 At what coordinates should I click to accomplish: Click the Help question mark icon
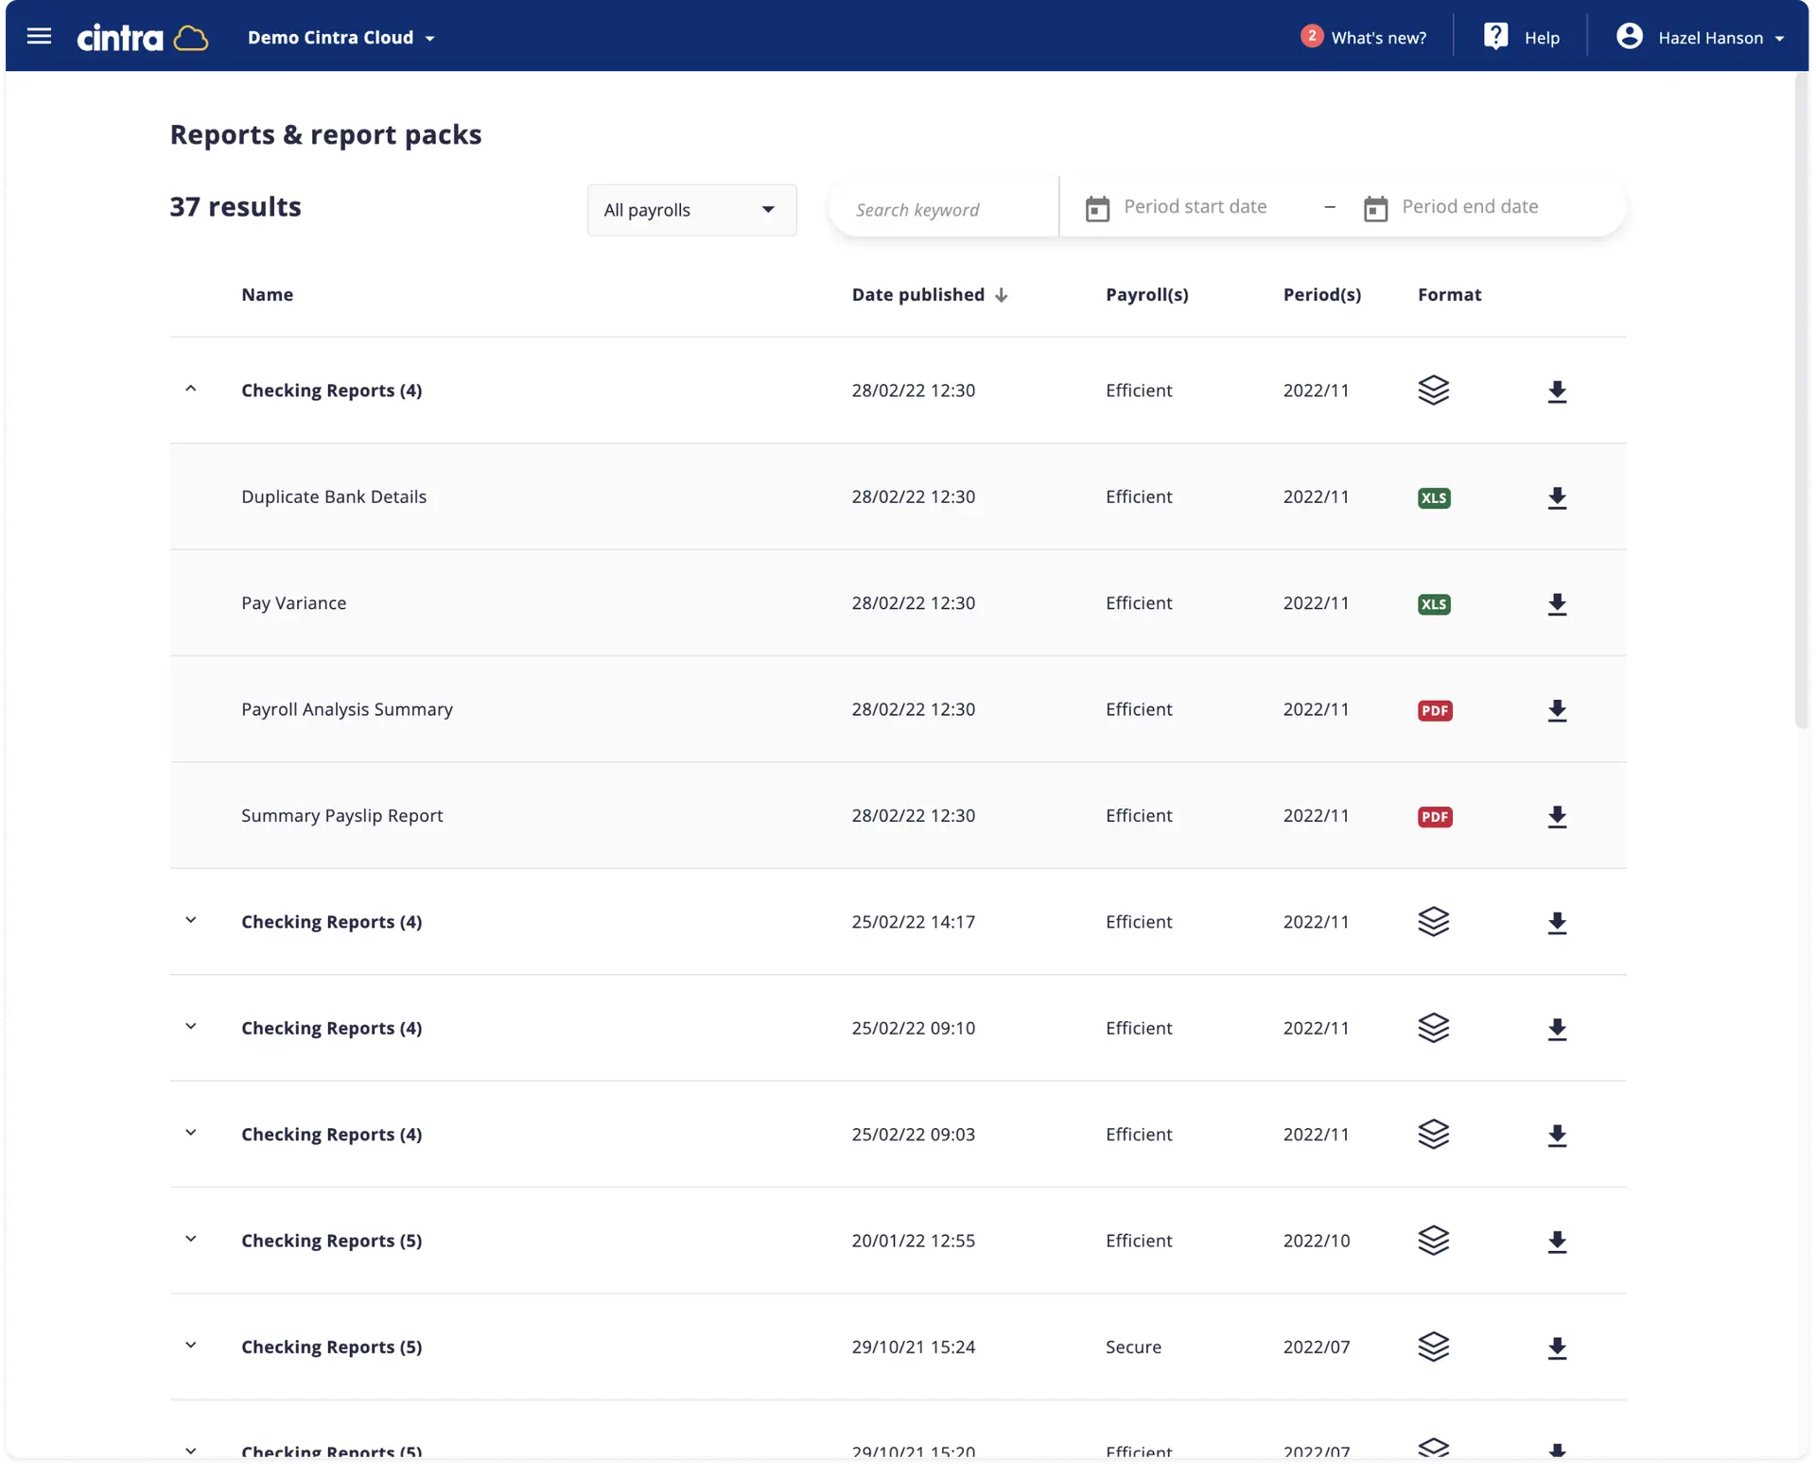[x=1495, y=37]
